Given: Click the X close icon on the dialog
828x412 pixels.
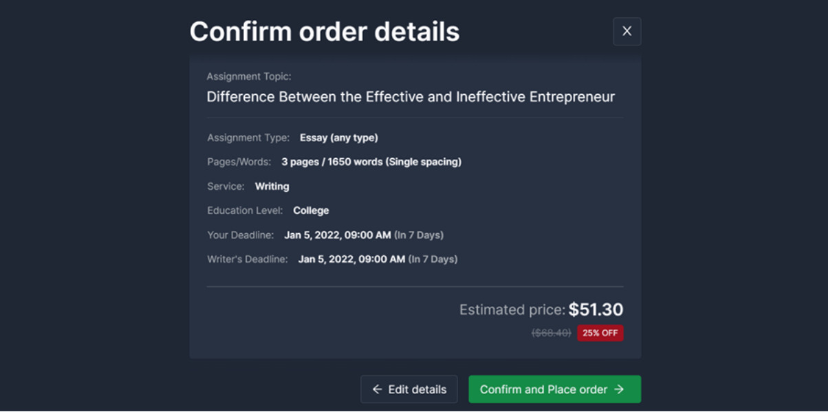Looking at the screenshot, I should point(627,31).
